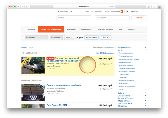Open the Safari share button
Screen dimensions: 168x118
[x=148, y=7]
